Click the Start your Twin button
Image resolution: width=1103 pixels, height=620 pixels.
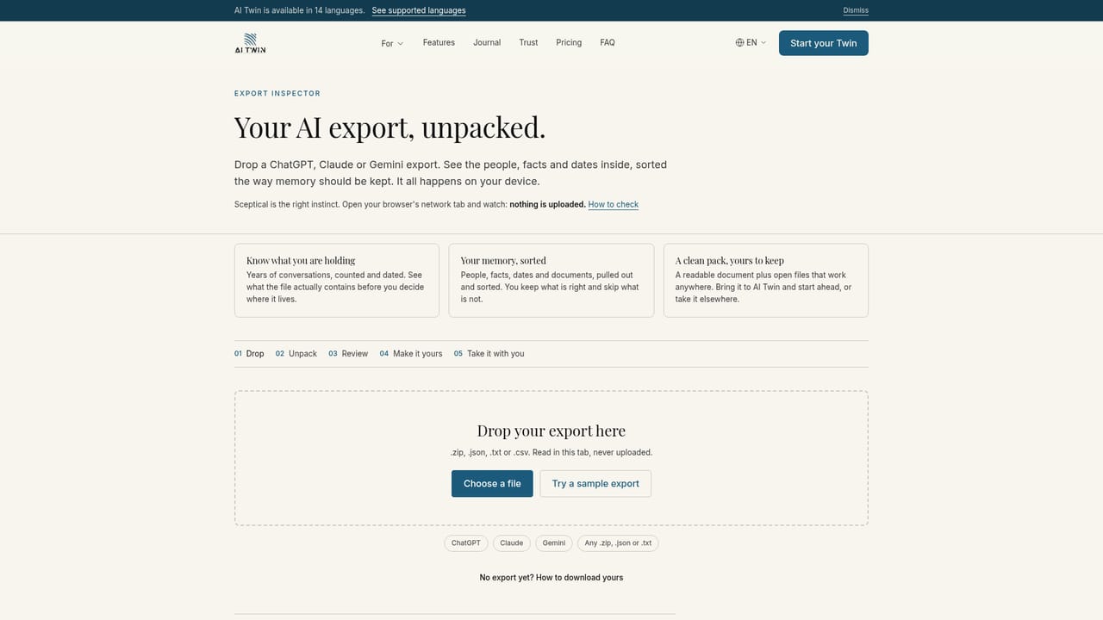coord(824,43)
